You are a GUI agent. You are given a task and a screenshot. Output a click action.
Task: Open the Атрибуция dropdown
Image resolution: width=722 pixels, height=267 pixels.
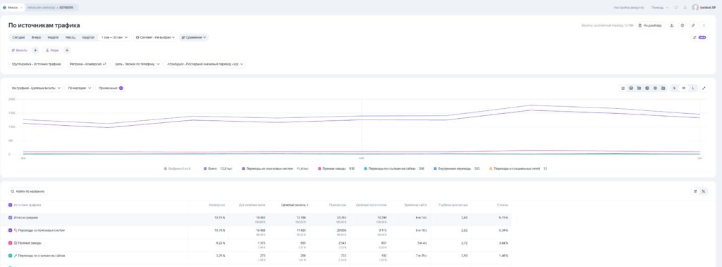point(205,64)
